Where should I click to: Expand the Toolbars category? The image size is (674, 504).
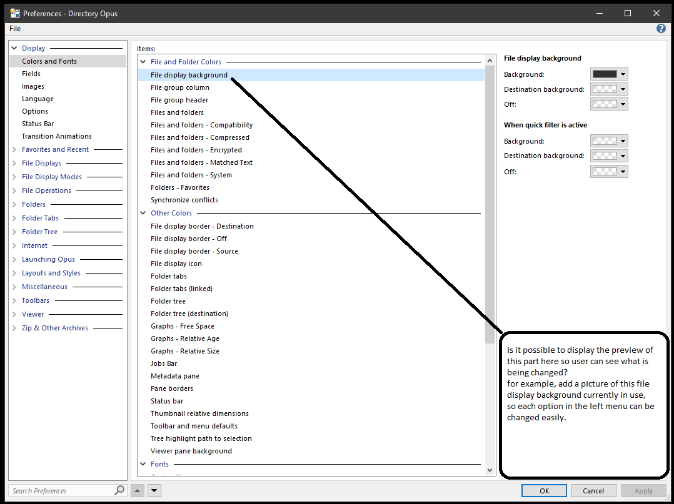click(x=14, y=300)
